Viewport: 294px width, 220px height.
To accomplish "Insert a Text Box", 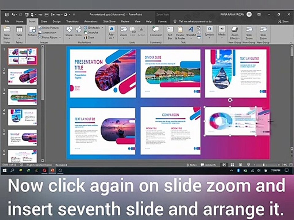I will (170, 33).
